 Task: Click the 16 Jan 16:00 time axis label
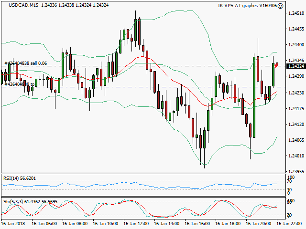pos(197,223)
